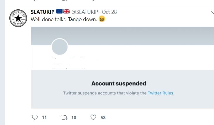This screenshot has height=125, width=214.
Task: Open the Antifascist All Stars profile avatar
Action: point(18,18)
